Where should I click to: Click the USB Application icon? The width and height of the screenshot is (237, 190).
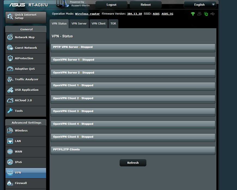coord(10,90)
